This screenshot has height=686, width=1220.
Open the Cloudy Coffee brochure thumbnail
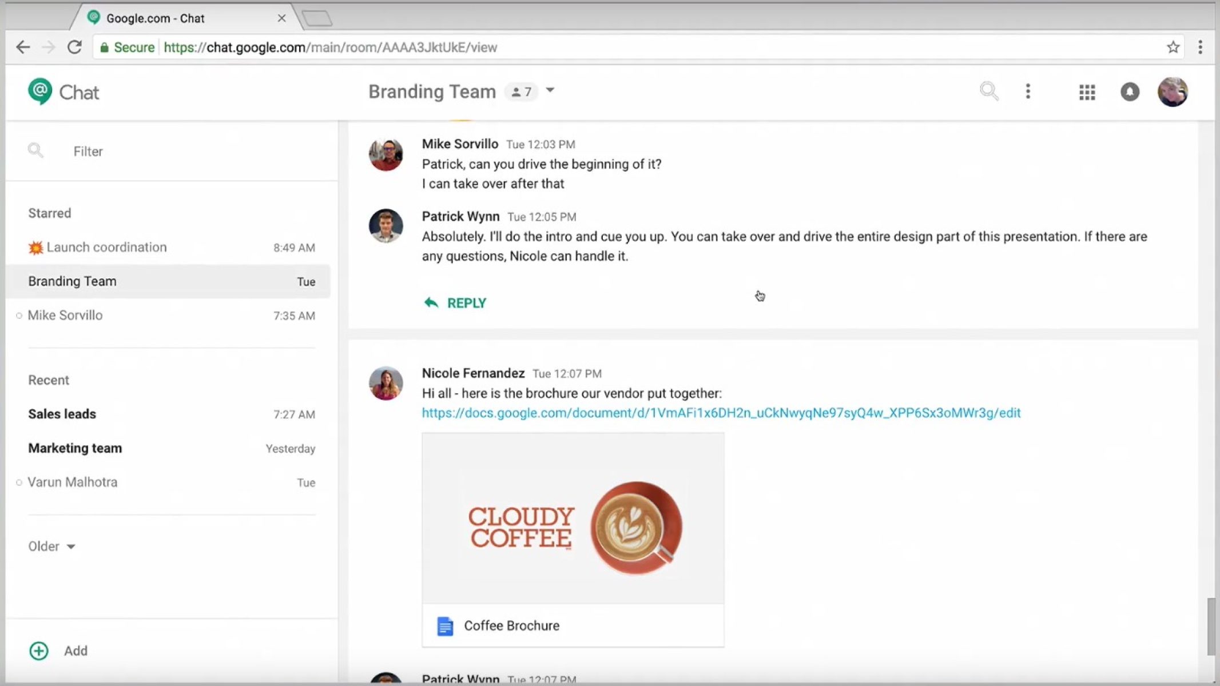coord(573,519)
